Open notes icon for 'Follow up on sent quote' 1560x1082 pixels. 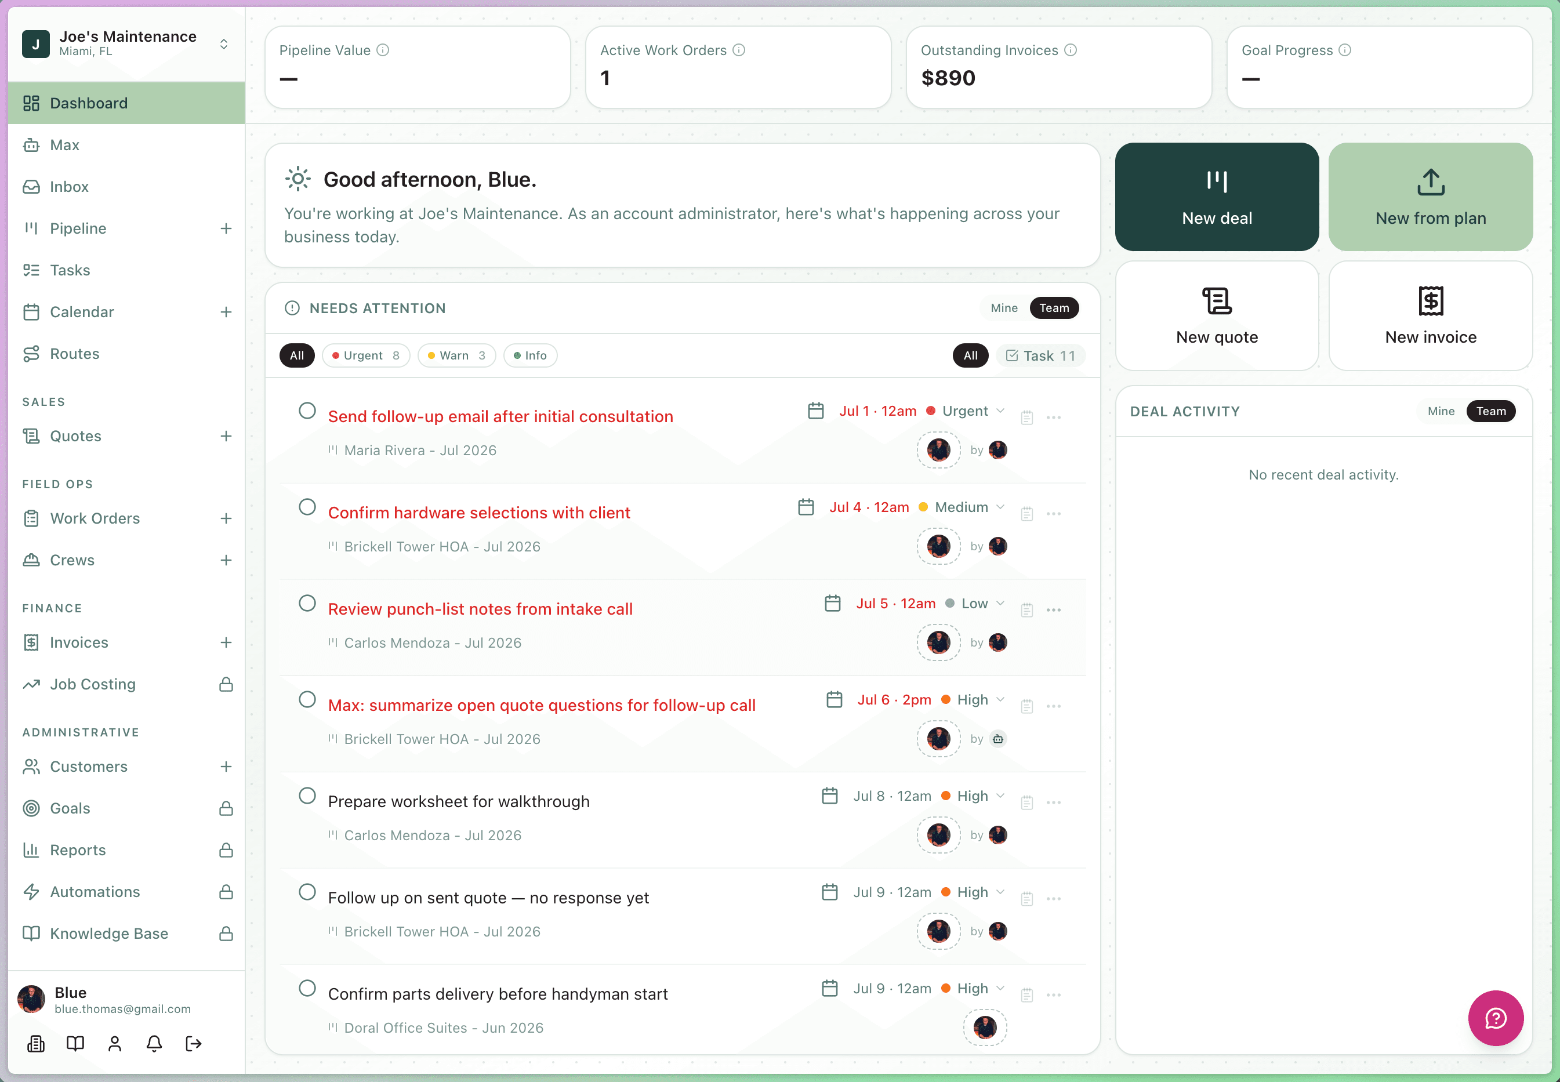tap(1027, 899)
